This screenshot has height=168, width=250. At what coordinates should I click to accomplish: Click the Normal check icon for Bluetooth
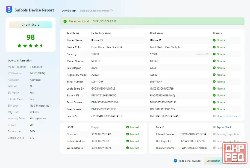[128, 134]
